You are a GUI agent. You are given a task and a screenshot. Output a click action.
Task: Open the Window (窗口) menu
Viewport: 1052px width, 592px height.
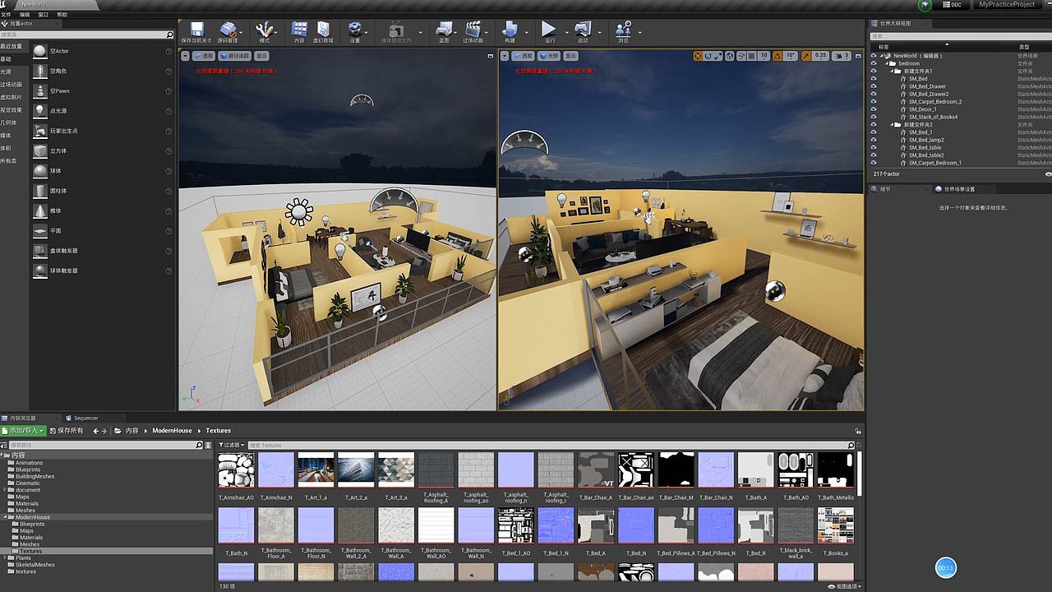click(x=44, y=15)
